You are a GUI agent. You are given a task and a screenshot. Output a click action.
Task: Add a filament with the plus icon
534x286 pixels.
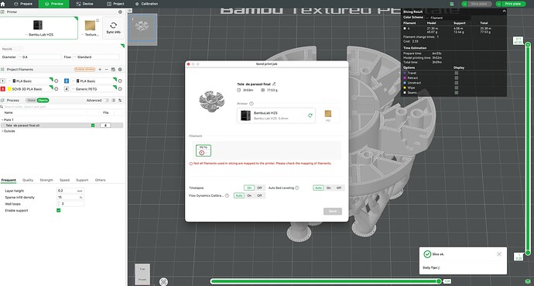100,70
